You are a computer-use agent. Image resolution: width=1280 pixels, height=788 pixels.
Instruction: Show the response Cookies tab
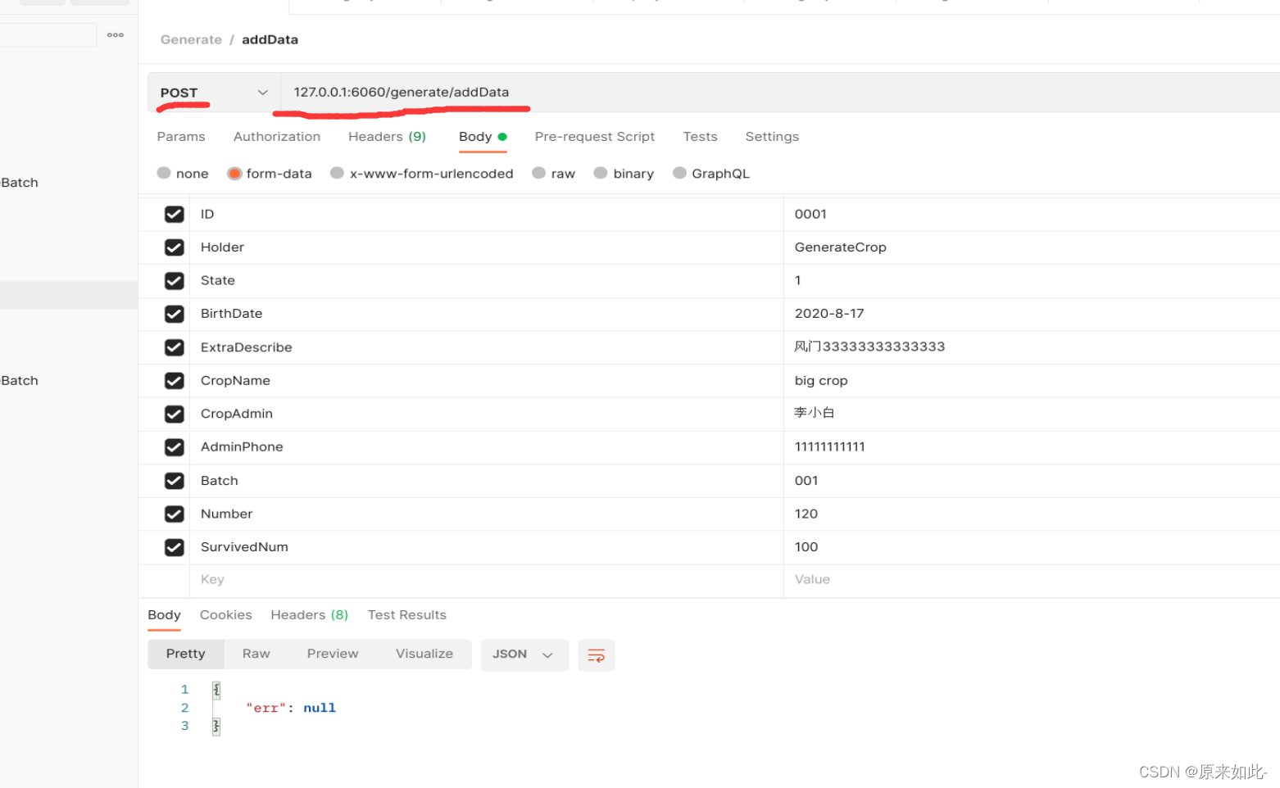pyautogui.click(x=226, y=615)
